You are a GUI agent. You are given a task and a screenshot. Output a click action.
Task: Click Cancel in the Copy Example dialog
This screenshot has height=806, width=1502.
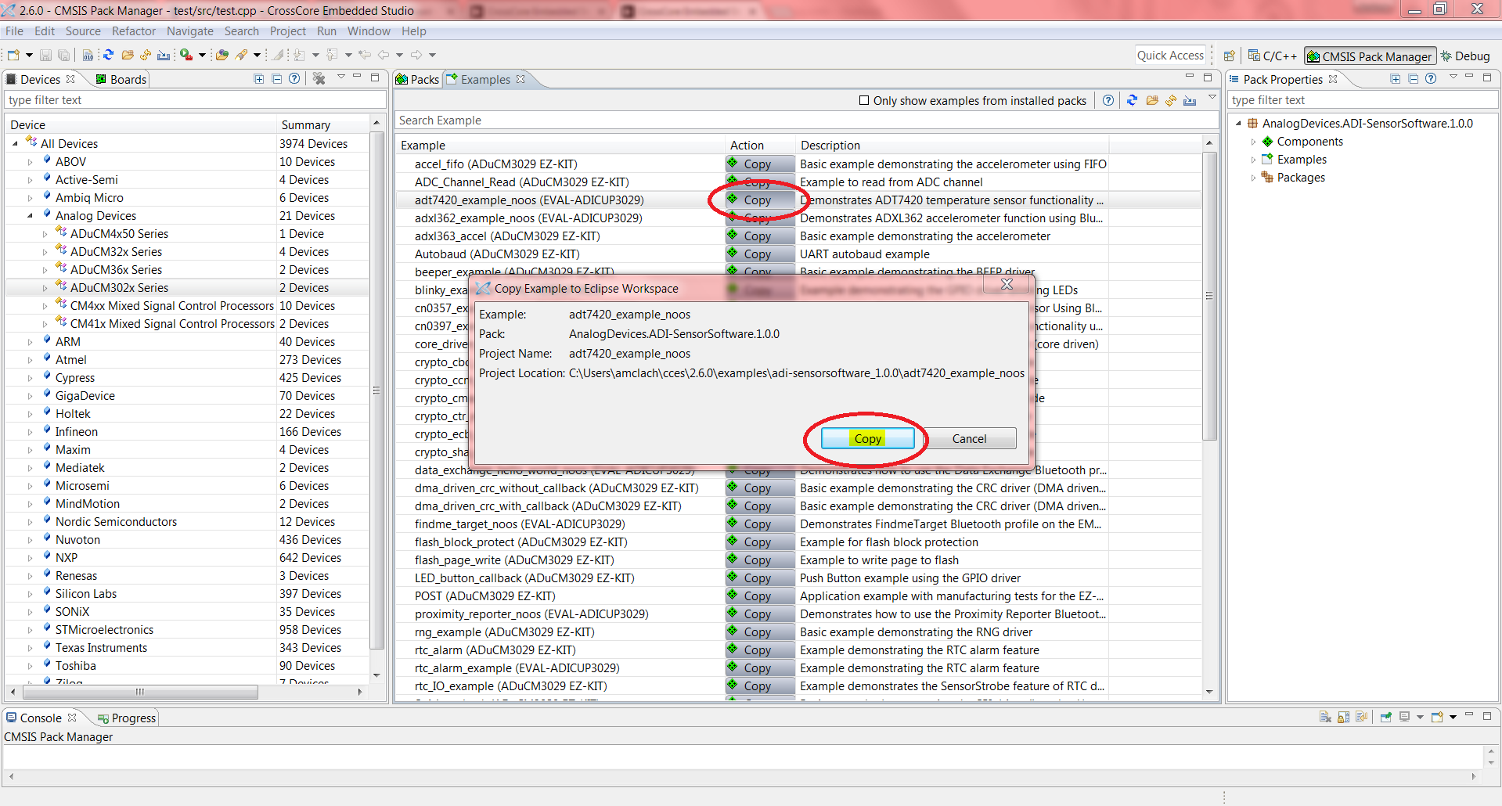coord(969,439)
